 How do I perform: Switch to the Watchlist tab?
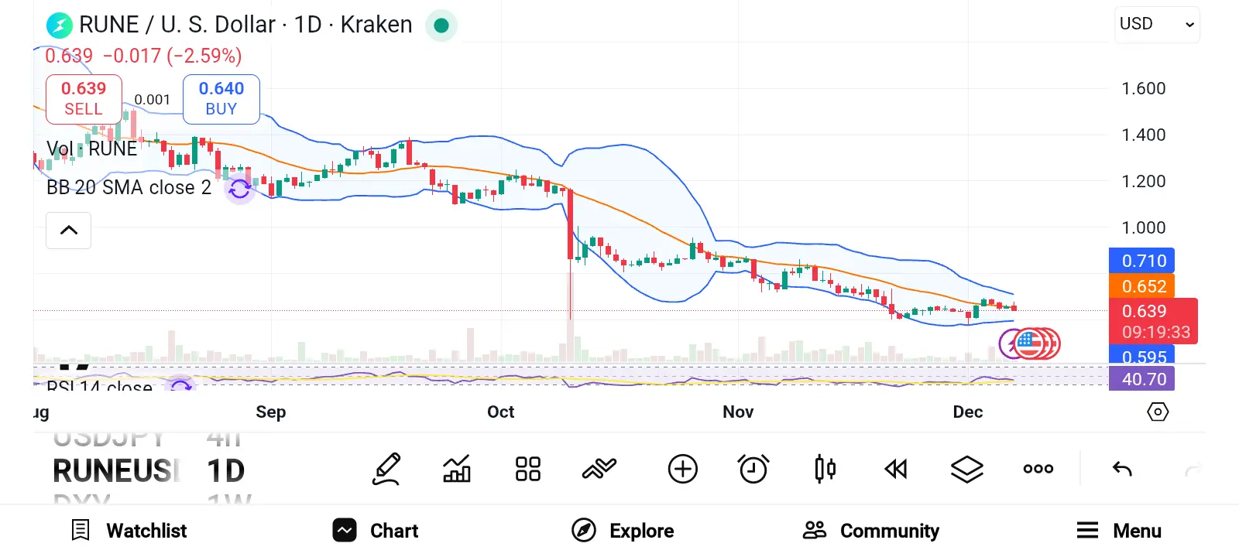pos(129,531)
